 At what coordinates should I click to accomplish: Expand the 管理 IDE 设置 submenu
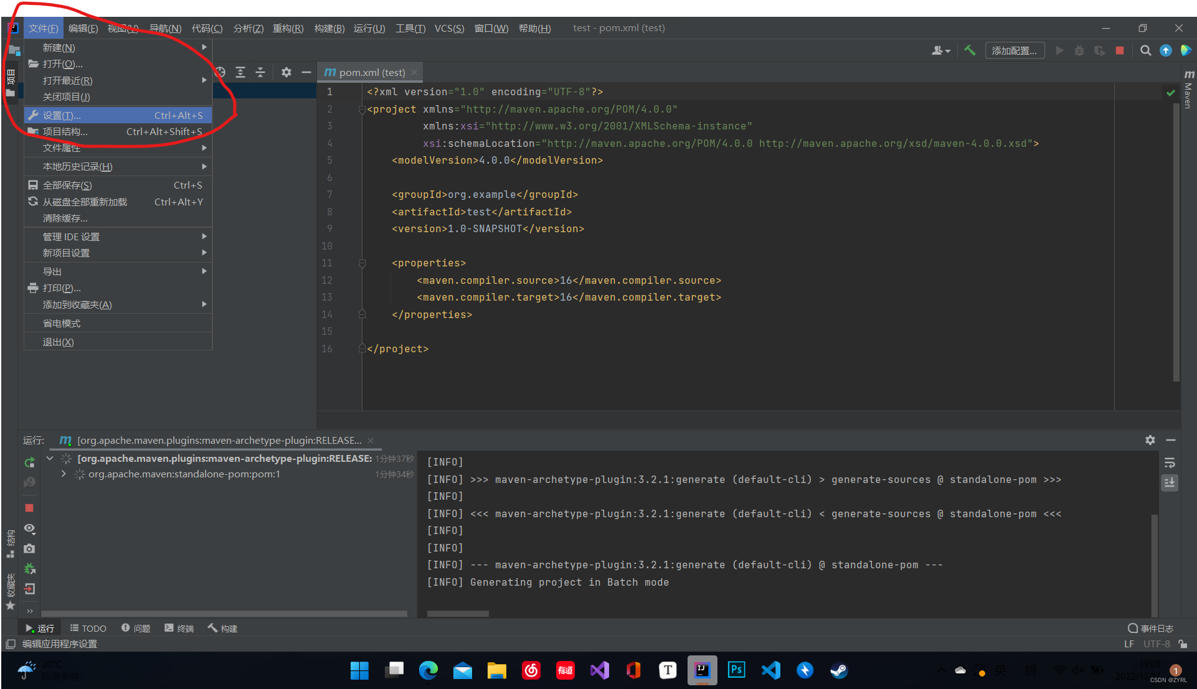118,237
